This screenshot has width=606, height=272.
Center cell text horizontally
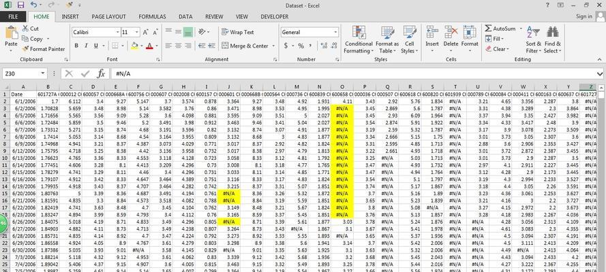coord(178,46)
